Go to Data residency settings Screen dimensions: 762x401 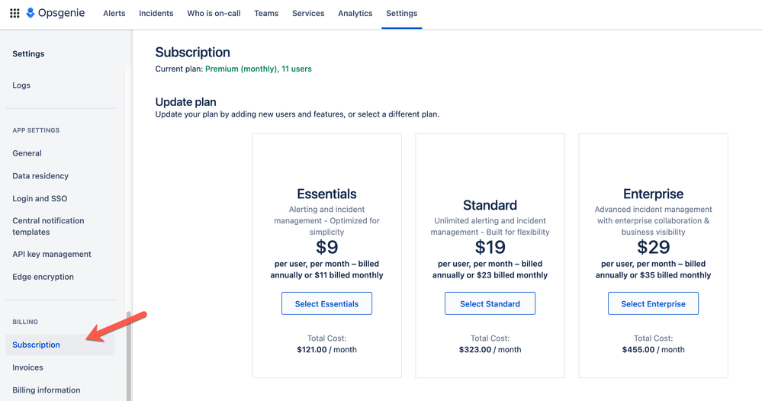pos(40,176)
